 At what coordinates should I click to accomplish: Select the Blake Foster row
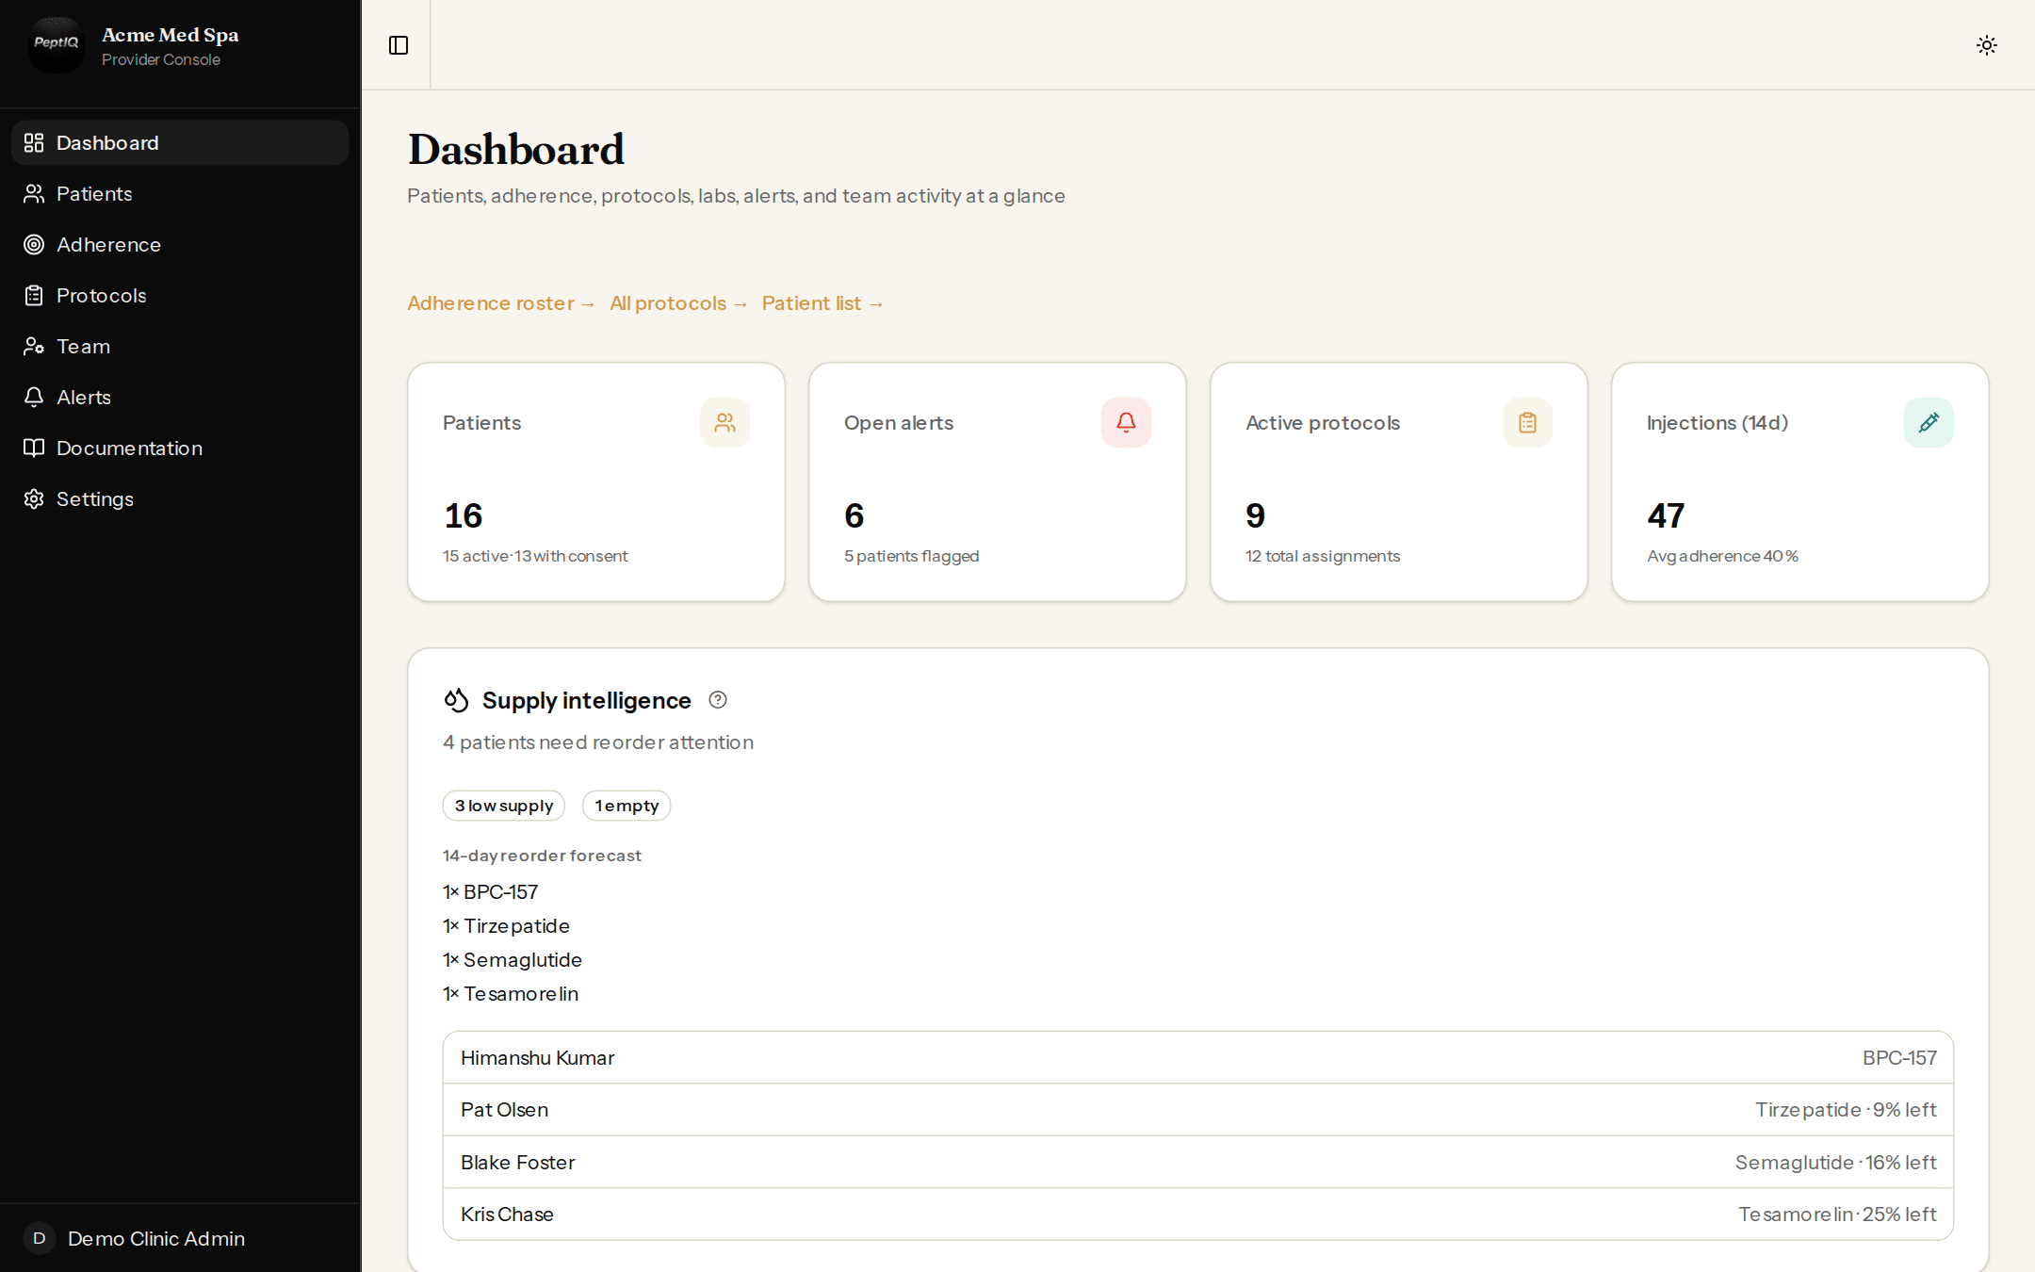[1198, 1162]
